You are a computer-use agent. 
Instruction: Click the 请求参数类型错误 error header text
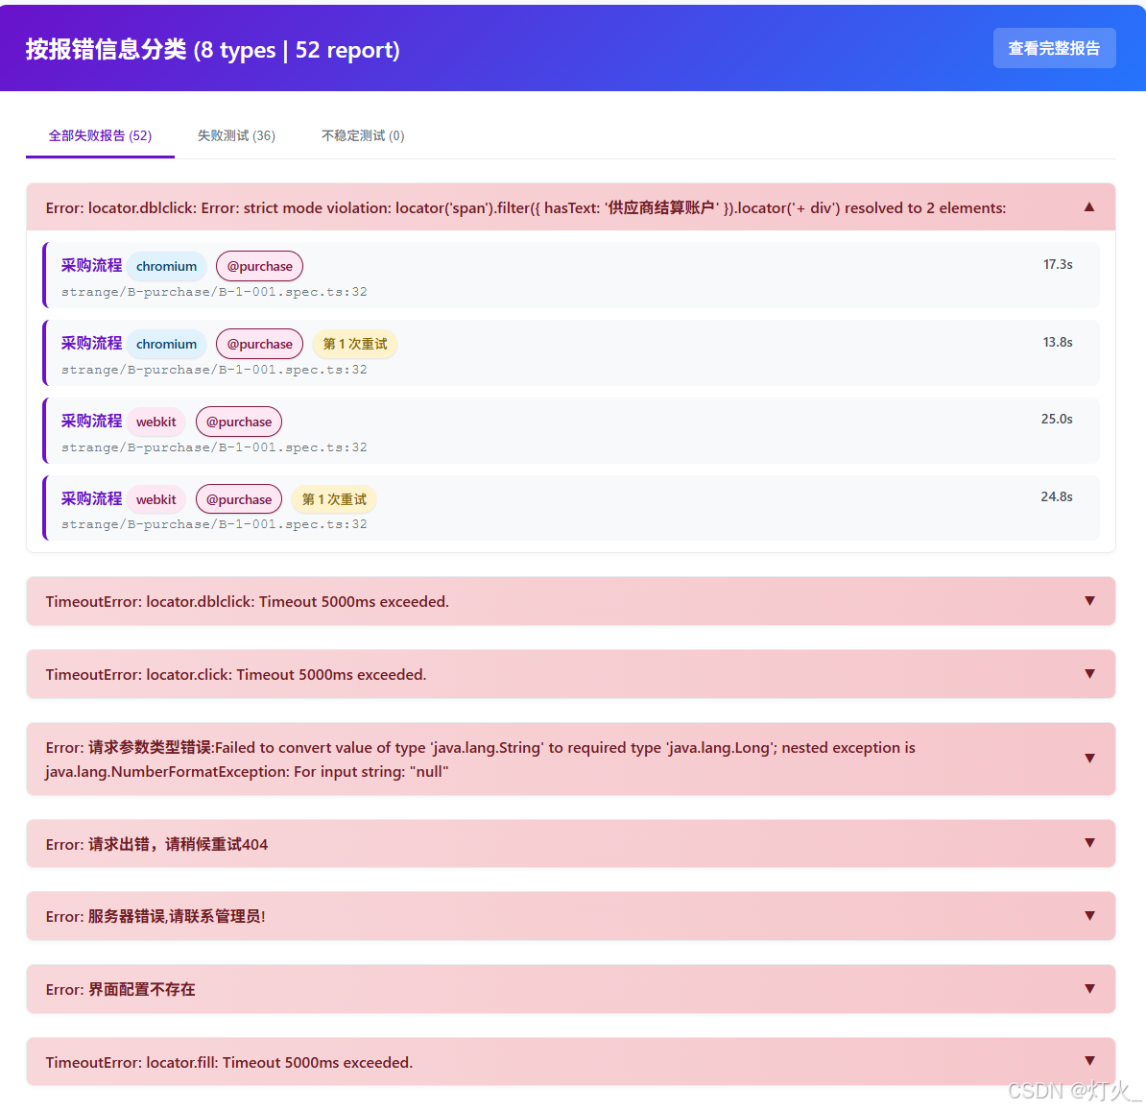click(x=480, y=759)
